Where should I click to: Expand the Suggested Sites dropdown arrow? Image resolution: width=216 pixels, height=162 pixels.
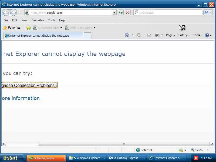pos(61,28)
